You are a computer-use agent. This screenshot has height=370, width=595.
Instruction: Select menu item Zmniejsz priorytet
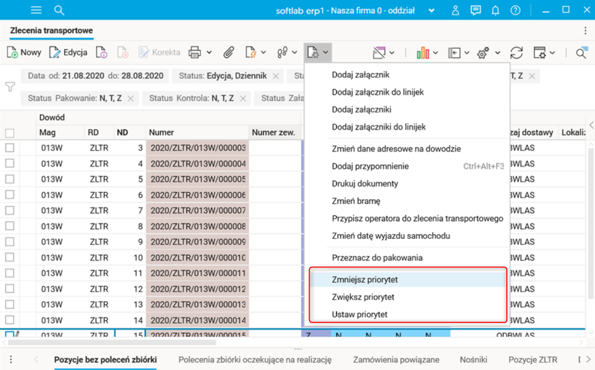point(407,279)
